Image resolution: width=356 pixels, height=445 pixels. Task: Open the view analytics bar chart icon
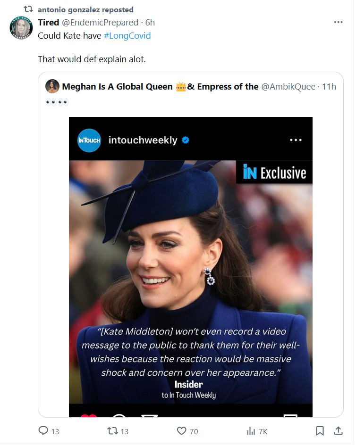(251, 431)
